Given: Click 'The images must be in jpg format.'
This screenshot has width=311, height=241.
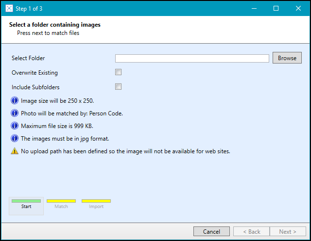Looking at the screenshot, I should pyautogui.click(x=65, y=139).
